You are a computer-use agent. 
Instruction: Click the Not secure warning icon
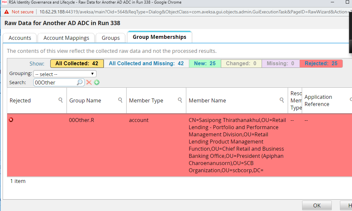point(7,12)
